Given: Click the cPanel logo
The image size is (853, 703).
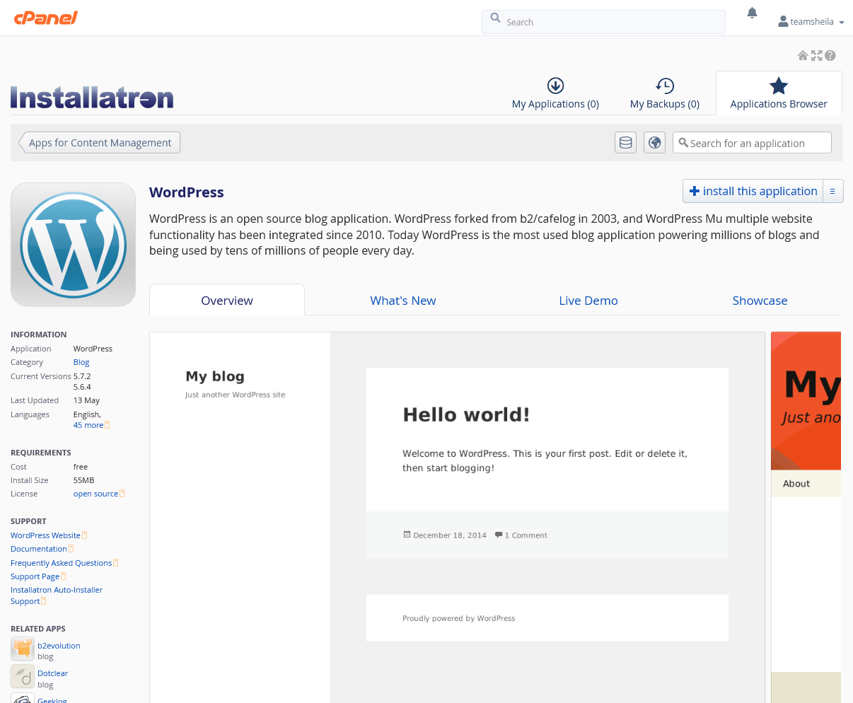Looking at the screenshot, I should [46, 18].
